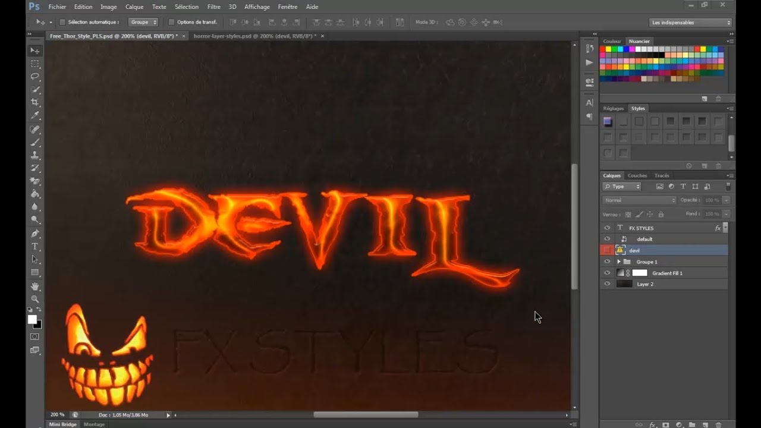The width and height of the screenshot is (761, 428).
Task: Hide the Gradient Fill 1 layer
Action: tap(607, 273)
